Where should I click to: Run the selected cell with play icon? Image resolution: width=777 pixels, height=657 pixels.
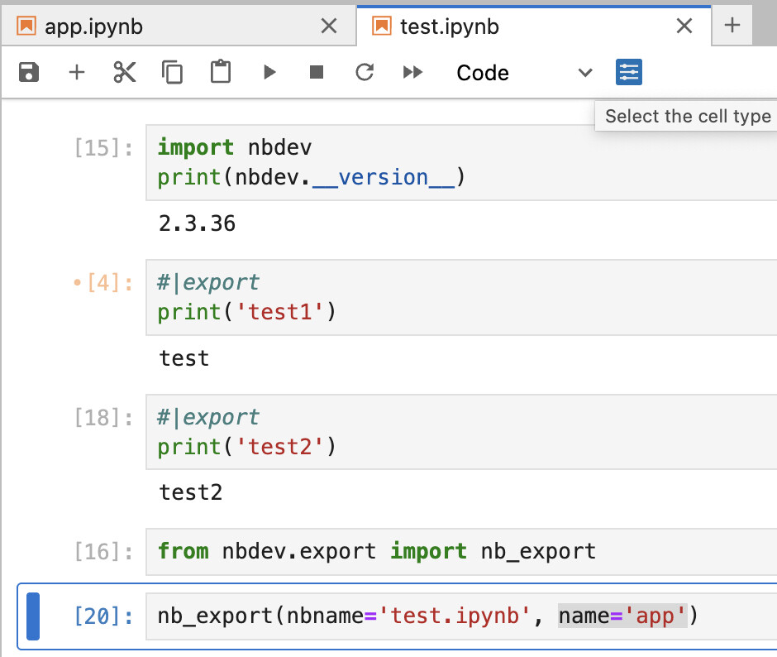[269, 73]
